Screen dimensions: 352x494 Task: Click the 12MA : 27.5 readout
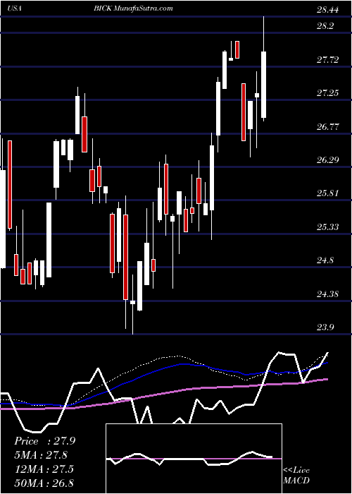[x=44, y=469]
